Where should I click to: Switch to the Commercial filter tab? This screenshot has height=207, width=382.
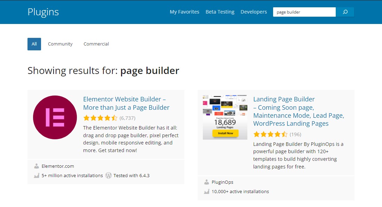[96, 44]
